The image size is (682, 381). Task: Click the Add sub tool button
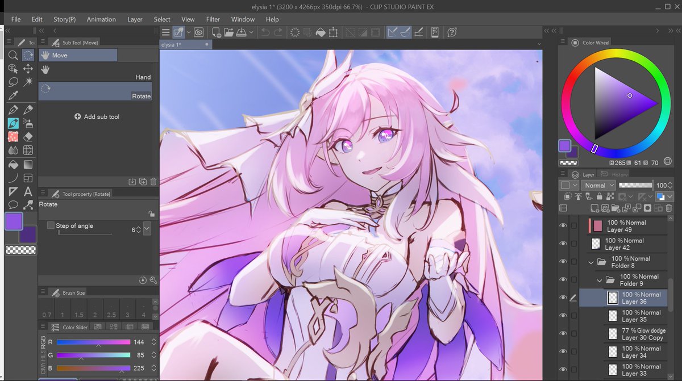(97, 116)
